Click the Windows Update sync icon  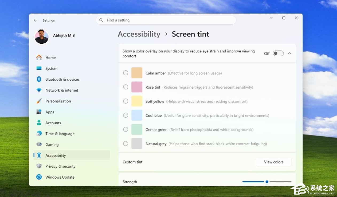pos(39,177)
